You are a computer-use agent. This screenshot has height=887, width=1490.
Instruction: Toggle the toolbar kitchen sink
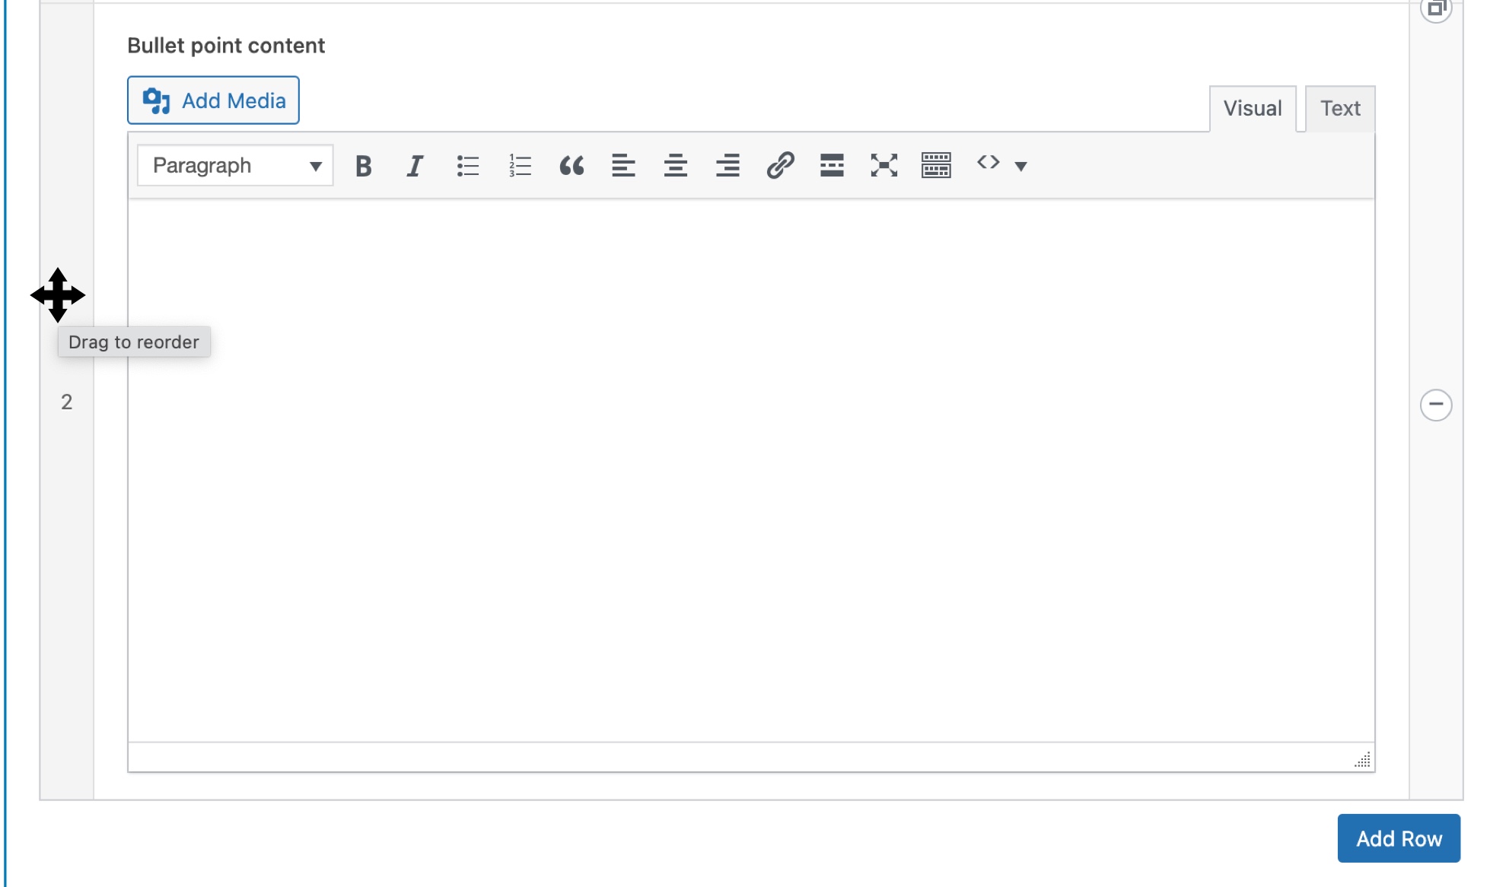[x=936, y=165]
